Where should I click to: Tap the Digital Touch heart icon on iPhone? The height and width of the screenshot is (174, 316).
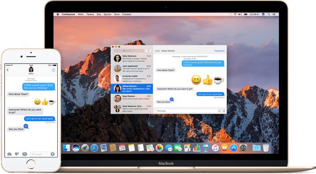pyautogui.click(x=17, y=154)
